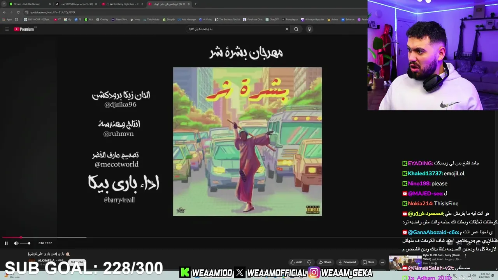Open the Foreplay.co bookmark
498x280 pixels.
click(x=290, y=19)
